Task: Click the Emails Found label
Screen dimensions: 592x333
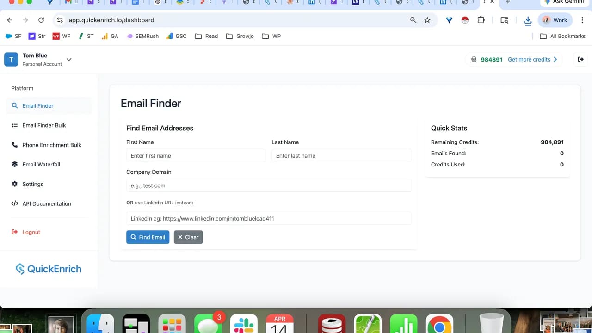Action: [449, 154]
